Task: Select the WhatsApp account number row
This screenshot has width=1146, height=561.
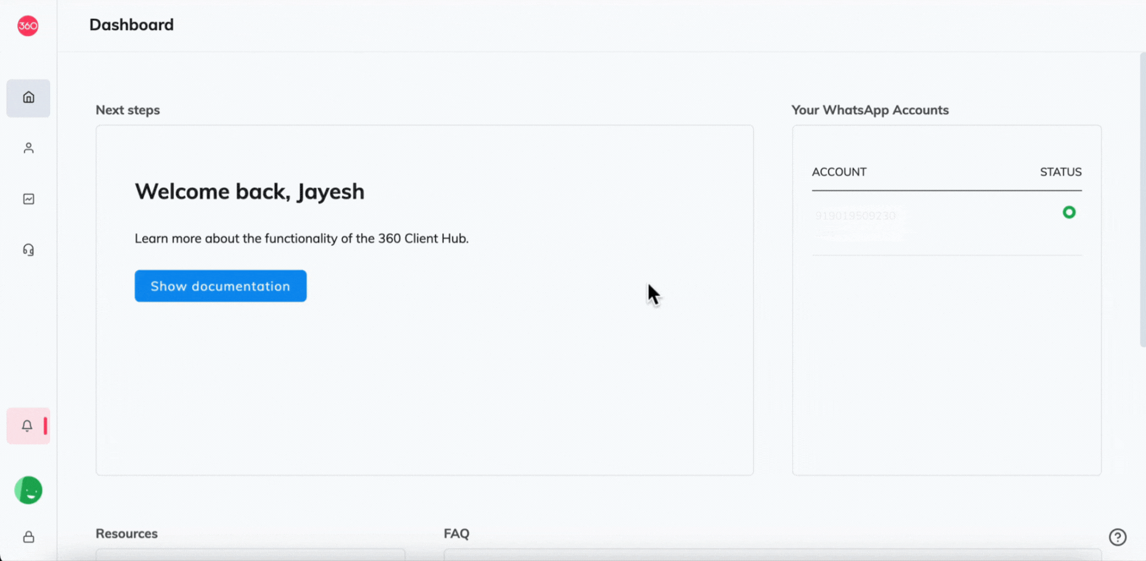Action: click(946, 225)
